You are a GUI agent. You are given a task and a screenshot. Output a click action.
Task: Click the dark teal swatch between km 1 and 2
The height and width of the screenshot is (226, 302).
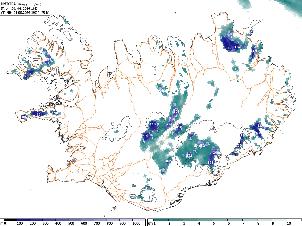(161, 220)
